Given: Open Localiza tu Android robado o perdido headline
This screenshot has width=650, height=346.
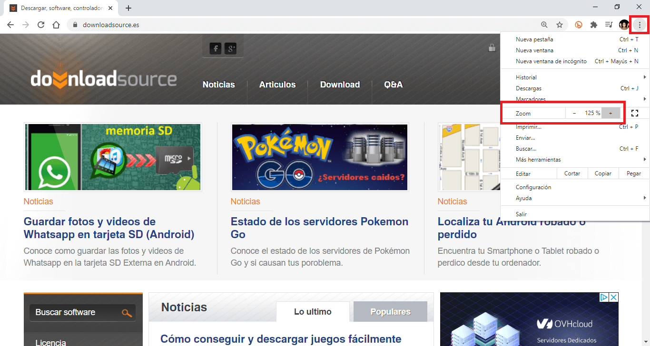Looking at the screenshot, I should point(512,228).
